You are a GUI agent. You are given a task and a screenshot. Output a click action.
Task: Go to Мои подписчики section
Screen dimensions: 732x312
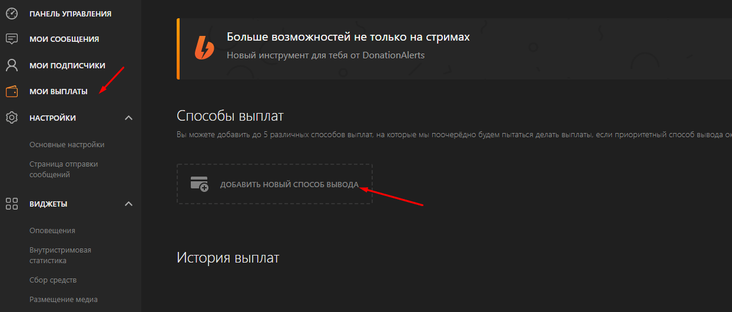point(67,65)
